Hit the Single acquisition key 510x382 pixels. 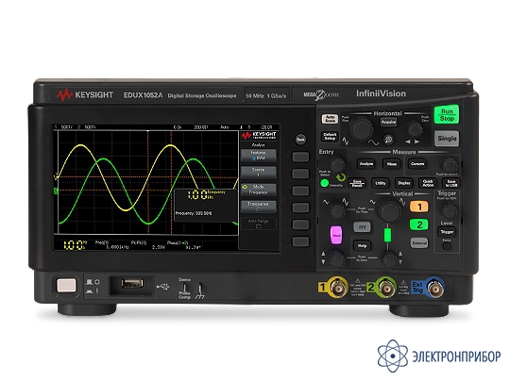(x=447, y=139)
